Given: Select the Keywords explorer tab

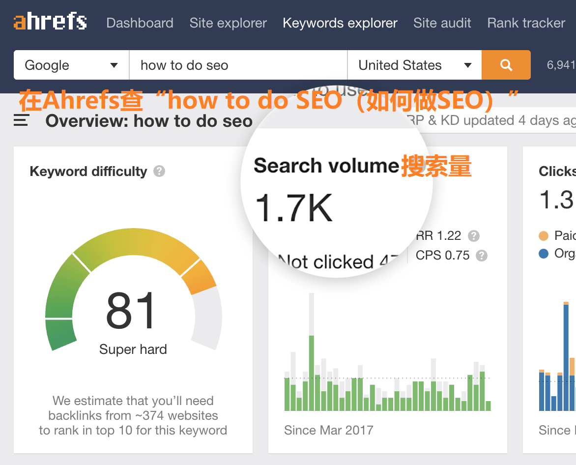Looking at the screenshot, I should (340, 23).
